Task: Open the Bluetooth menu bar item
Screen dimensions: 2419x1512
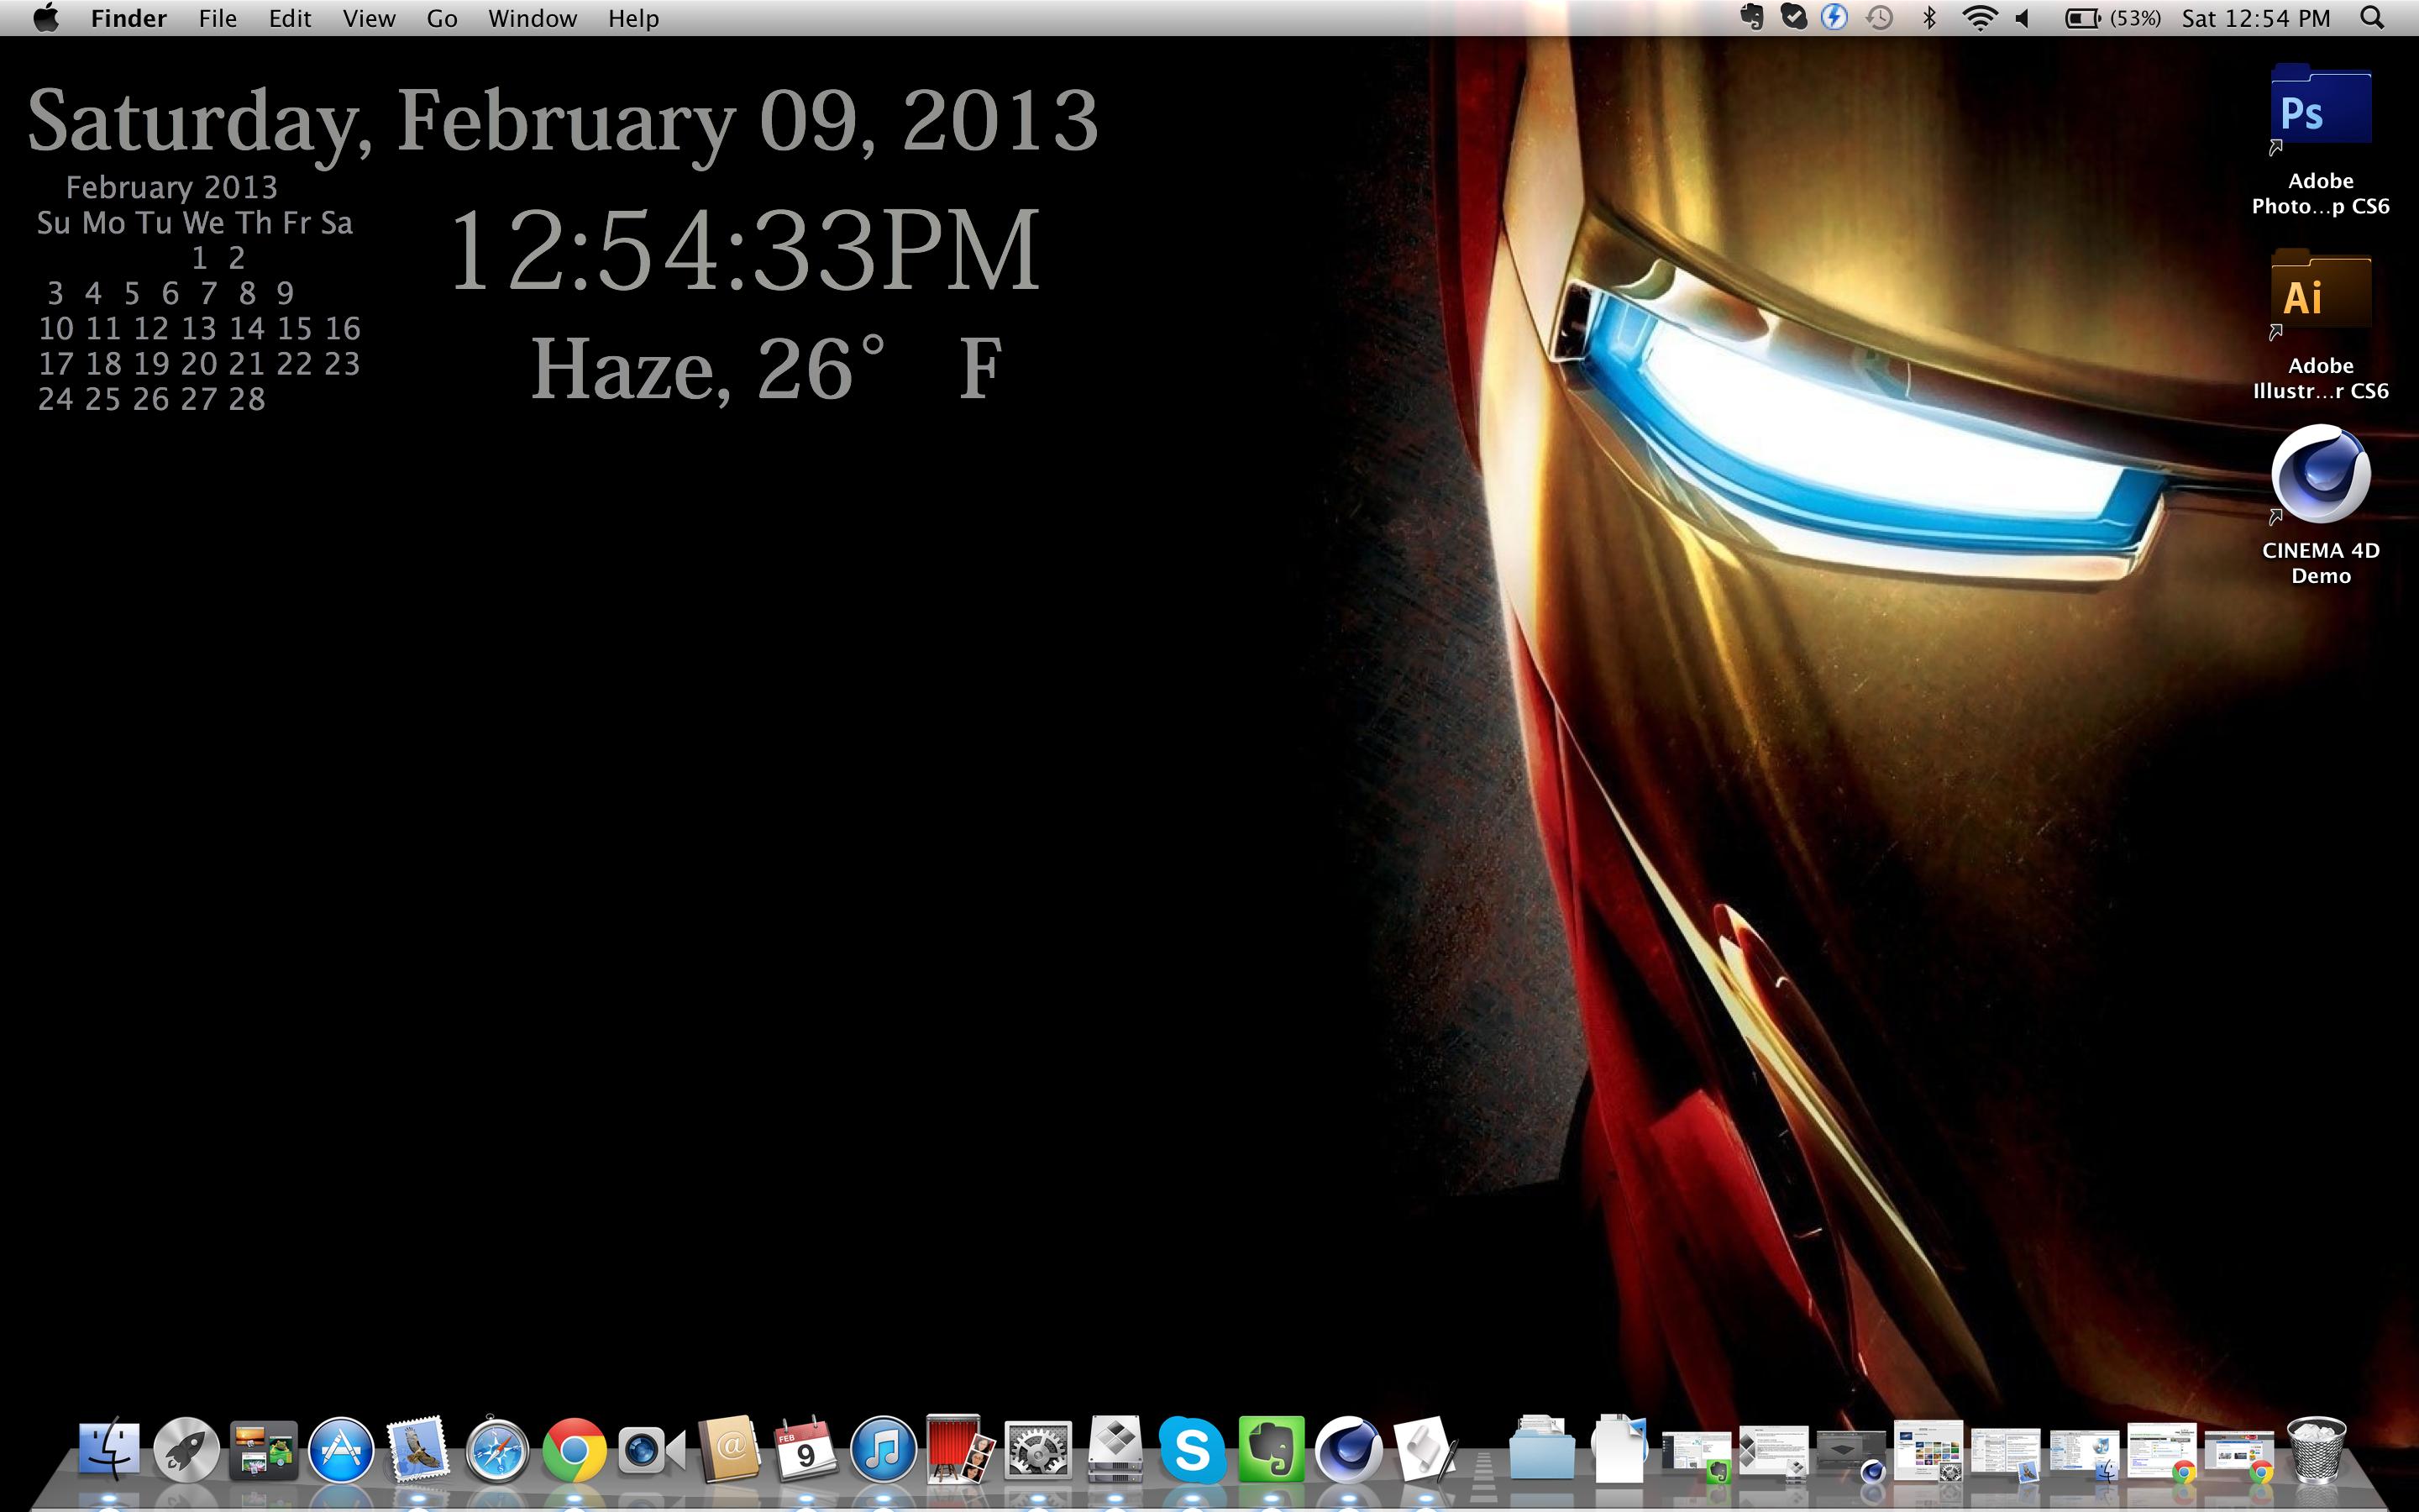Action: (x=1929, y=18)
